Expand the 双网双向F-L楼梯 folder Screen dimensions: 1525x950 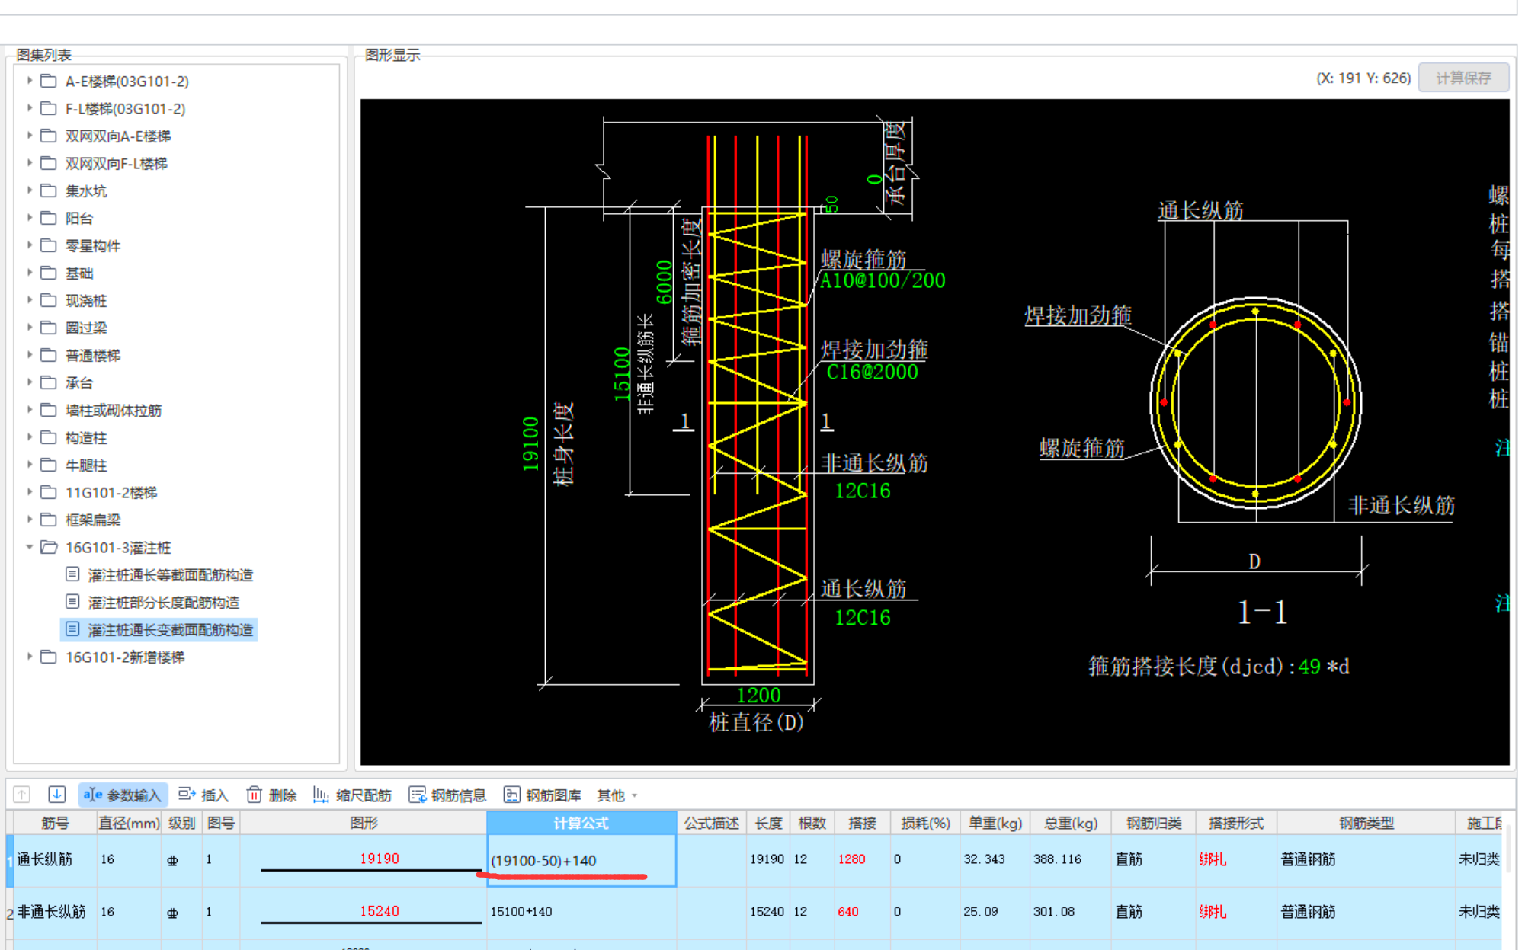click(x=29, y=162)
